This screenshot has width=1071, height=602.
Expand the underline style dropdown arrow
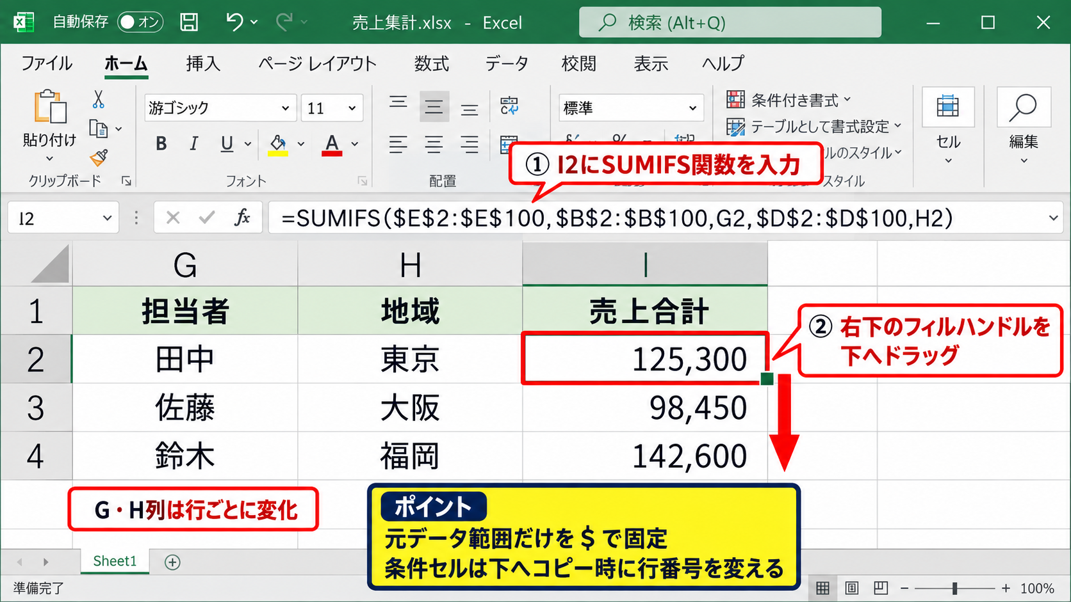pyautogui.click(x=248, y=144)
